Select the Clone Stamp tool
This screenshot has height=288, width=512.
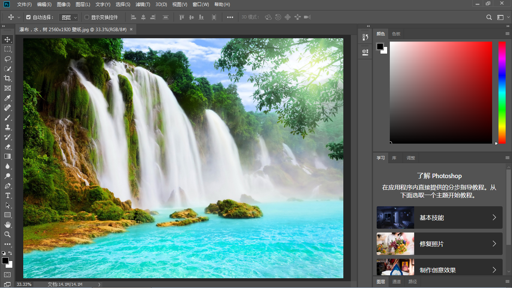7,127
